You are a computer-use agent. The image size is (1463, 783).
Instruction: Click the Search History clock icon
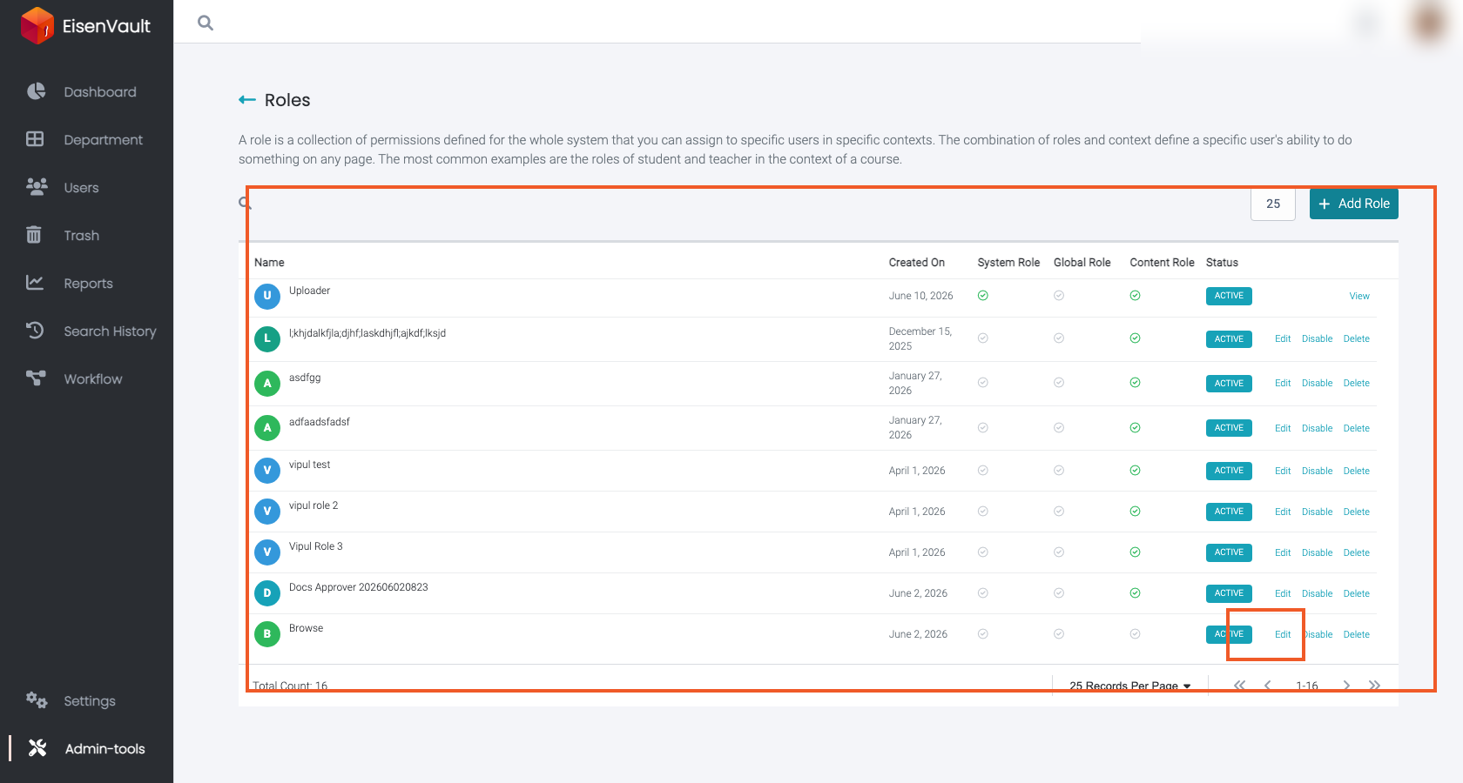click(x=35, y=330)
